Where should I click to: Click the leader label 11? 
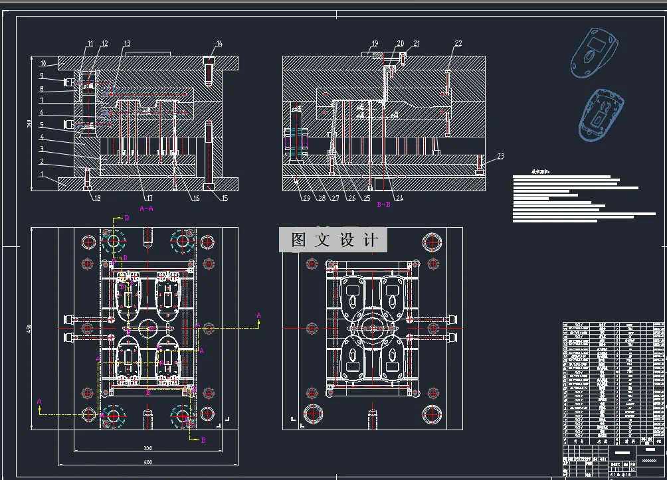(x=90, y=43)
